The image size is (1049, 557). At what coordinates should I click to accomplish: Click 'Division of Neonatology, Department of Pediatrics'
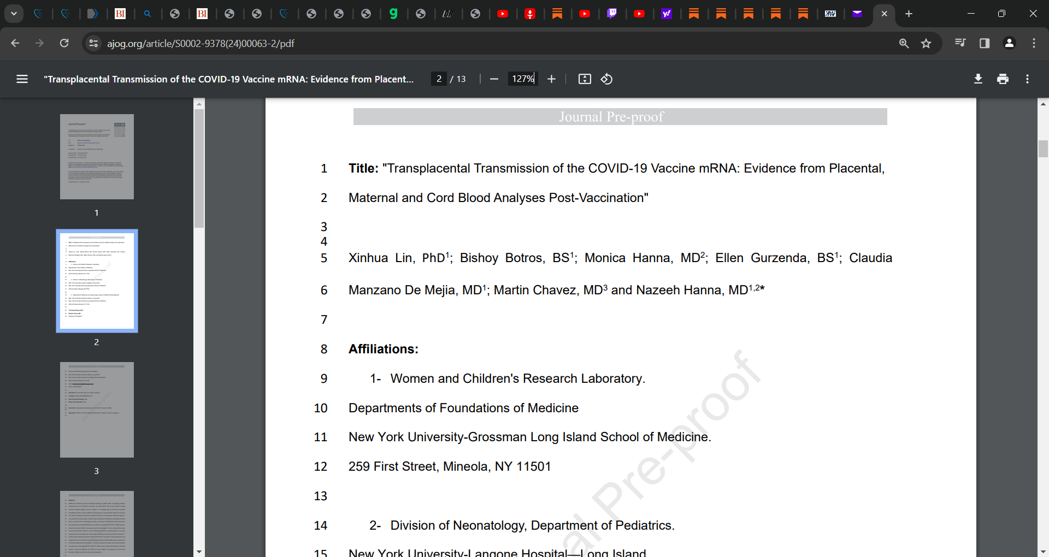coord(532,525)
